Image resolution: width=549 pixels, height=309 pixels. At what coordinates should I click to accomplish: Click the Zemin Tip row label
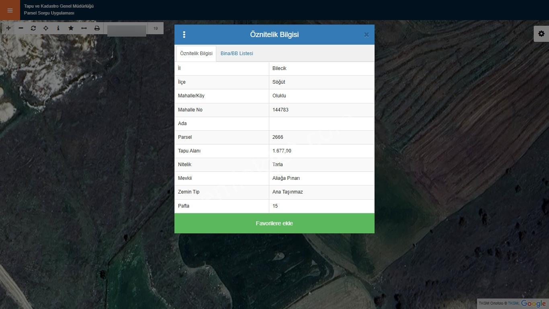tap(188, 192)
